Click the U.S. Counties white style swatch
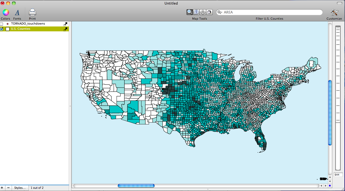The width and height of the screenshot is (345, 191). tap(8, 29)
